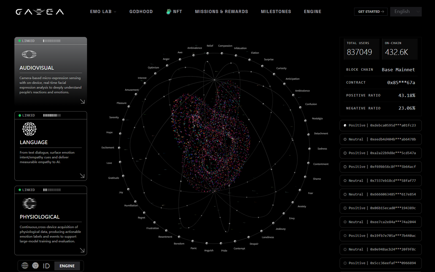Click the NFT hand icon
This screenshot has height=272, width=435.
pos(169,12)
